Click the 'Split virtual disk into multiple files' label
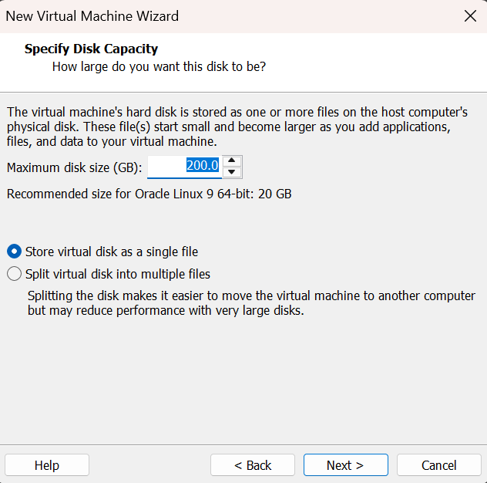This screenshot has width=487, height=483. point(118,274)
